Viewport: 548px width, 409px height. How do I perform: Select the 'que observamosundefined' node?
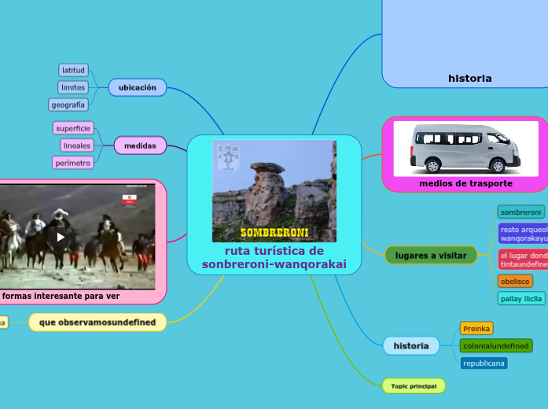(x=97, y=322)
